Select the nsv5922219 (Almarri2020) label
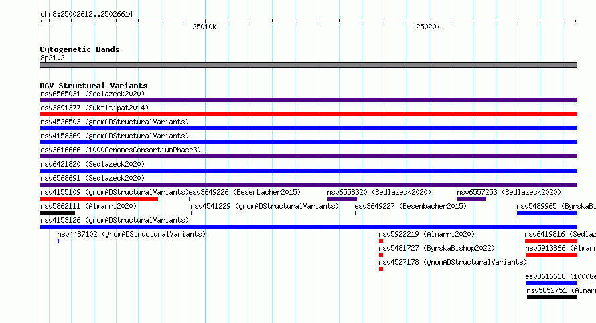596x323 pixels. coord(427,234)
